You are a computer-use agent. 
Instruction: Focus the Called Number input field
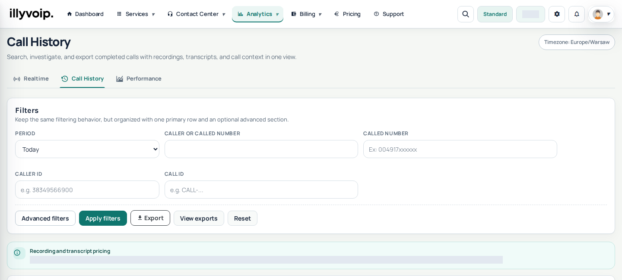pos(460,149)
